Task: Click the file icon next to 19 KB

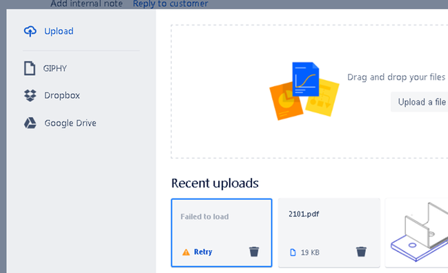Action: pyautogui.click(x=293, y=252)
